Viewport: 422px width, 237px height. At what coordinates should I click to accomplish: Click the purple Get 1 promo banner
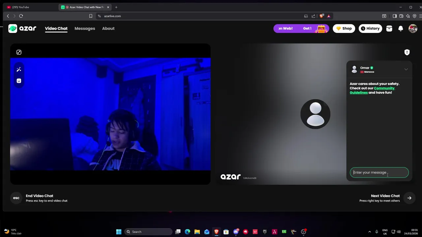tap(301, 28)
